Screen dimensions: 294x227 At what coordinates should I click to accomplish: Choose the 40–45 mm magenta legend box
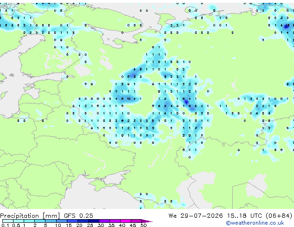pyautogui.click(x=126, y=221)
